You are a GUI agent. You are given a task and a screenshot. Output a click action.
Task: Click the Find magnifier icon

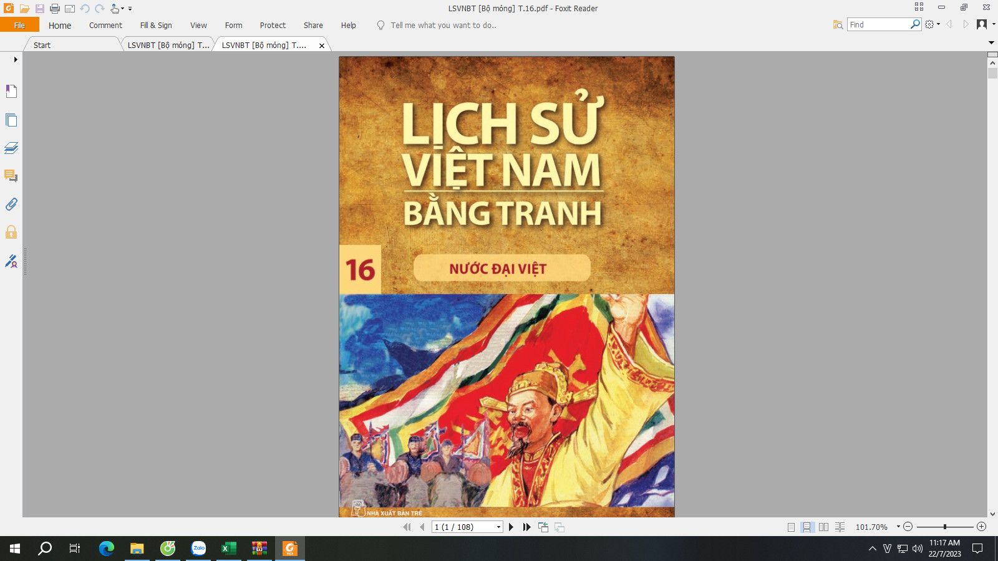(915, 24)
